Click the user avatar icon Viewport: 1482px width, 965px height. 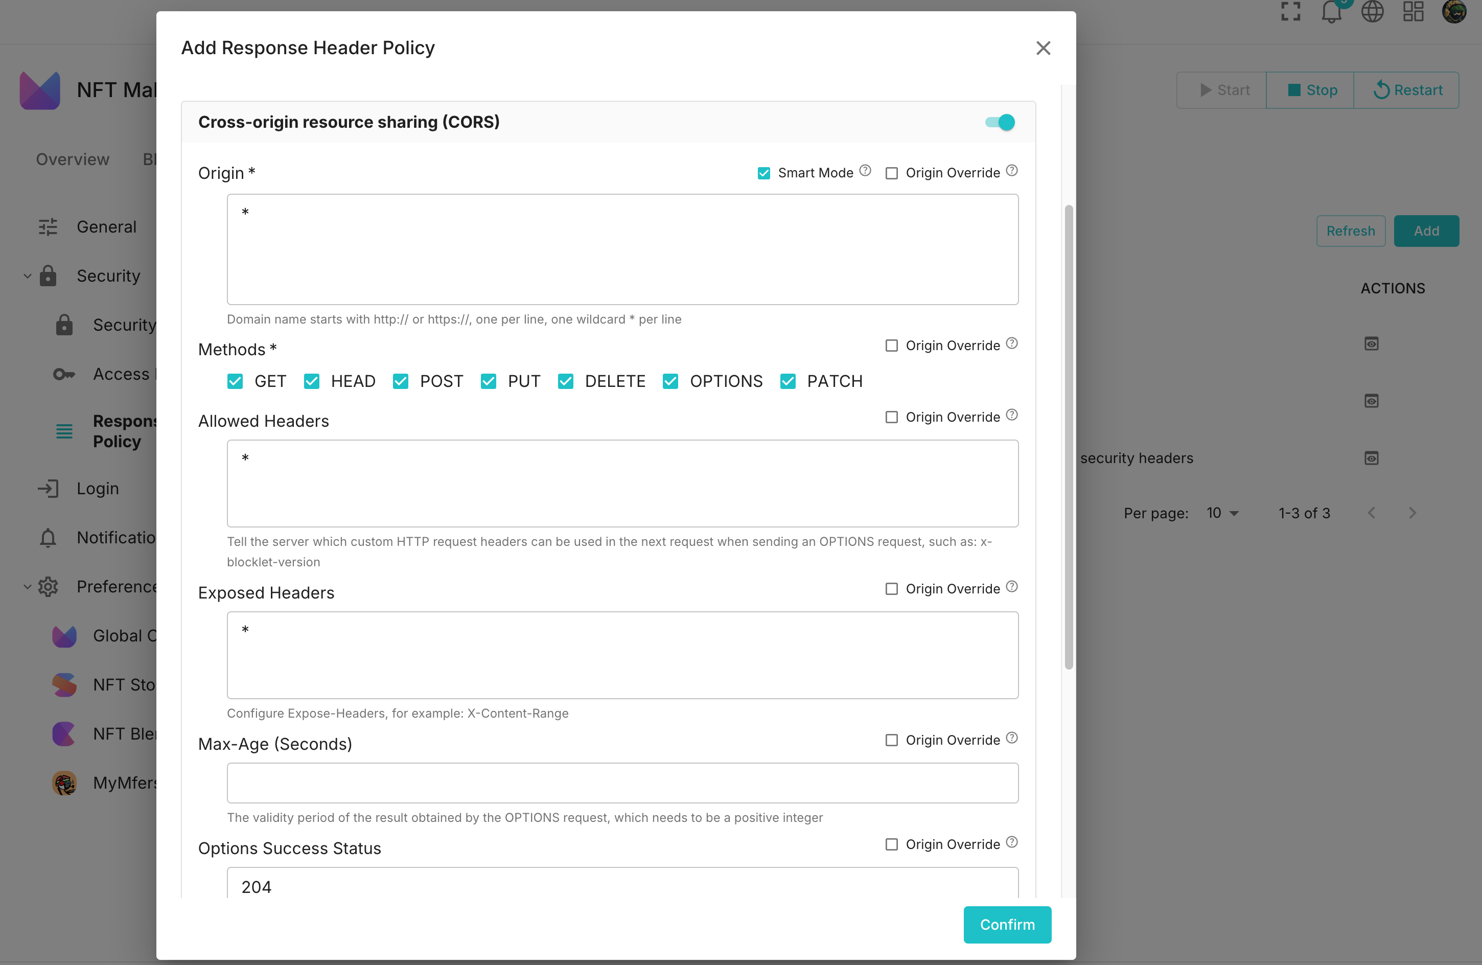[1454, 11]
